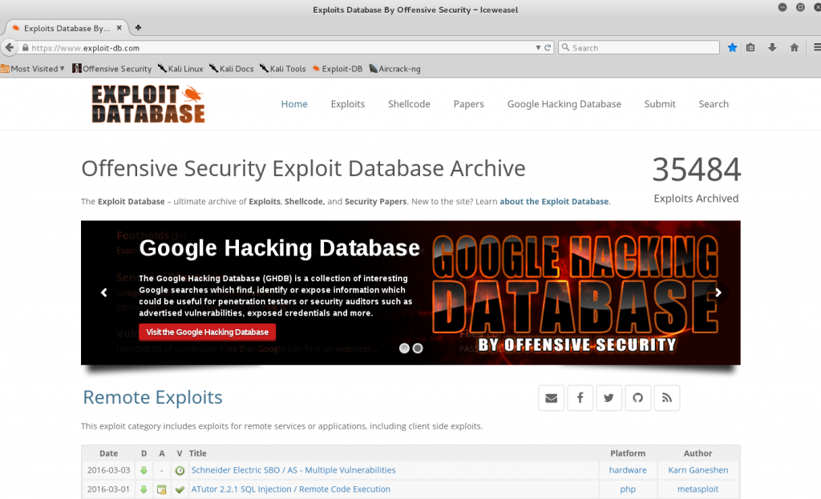Click the Twitter bird icon
The image size is (821, 499).
(x=609, y=398)
